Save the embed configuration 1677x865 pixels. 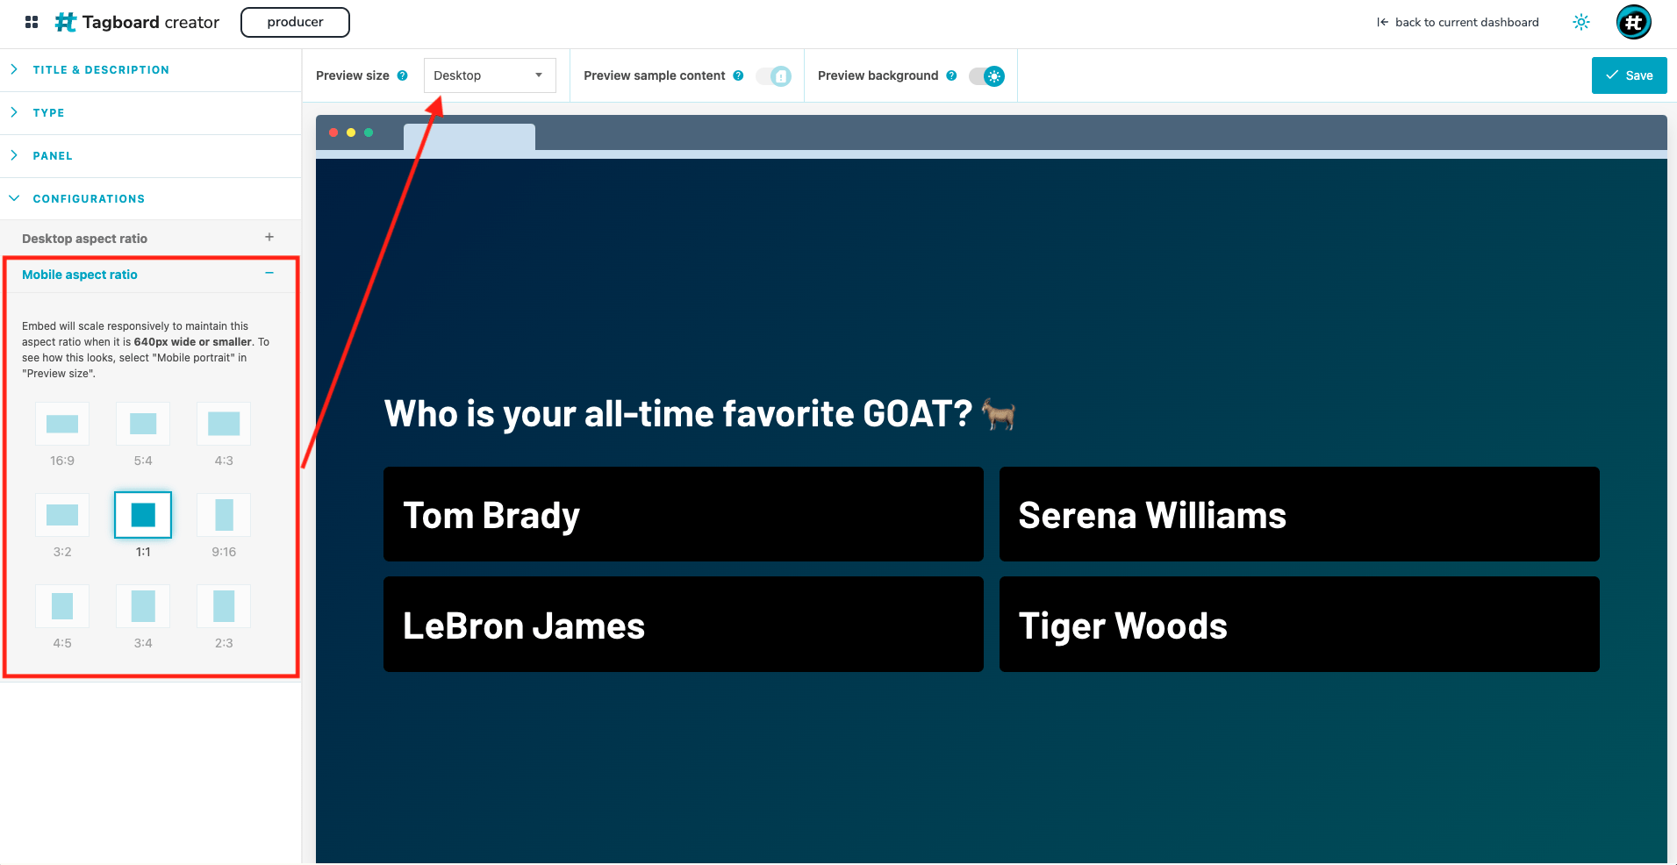tap(1630, 75)
